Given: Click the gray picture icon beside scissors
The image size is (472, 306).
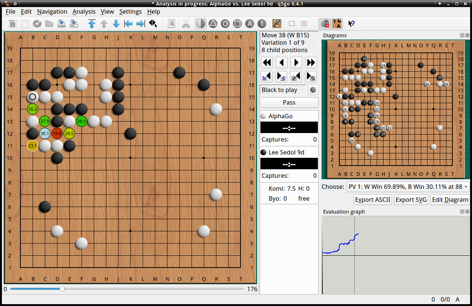Looking at the screenshot, I should point(171,24).
